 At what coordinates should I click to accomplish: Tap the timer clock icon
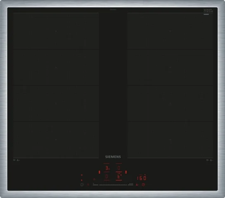tap(143, 185)
